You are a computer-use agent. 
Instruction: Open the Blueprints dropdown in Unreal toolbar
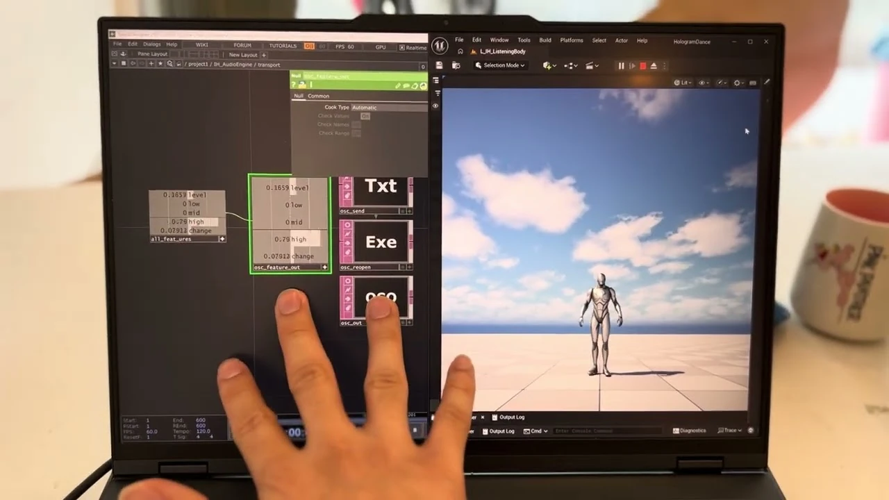[571, 66]
